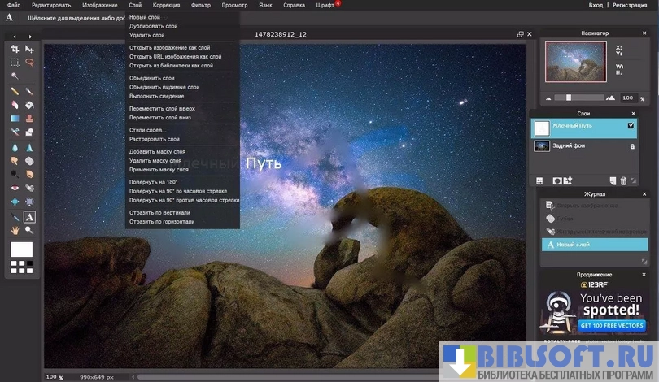The height and width of the screenshot is (382, 659).
Task: Select the Red Eye Reduction tool
Action: point(15,189)
